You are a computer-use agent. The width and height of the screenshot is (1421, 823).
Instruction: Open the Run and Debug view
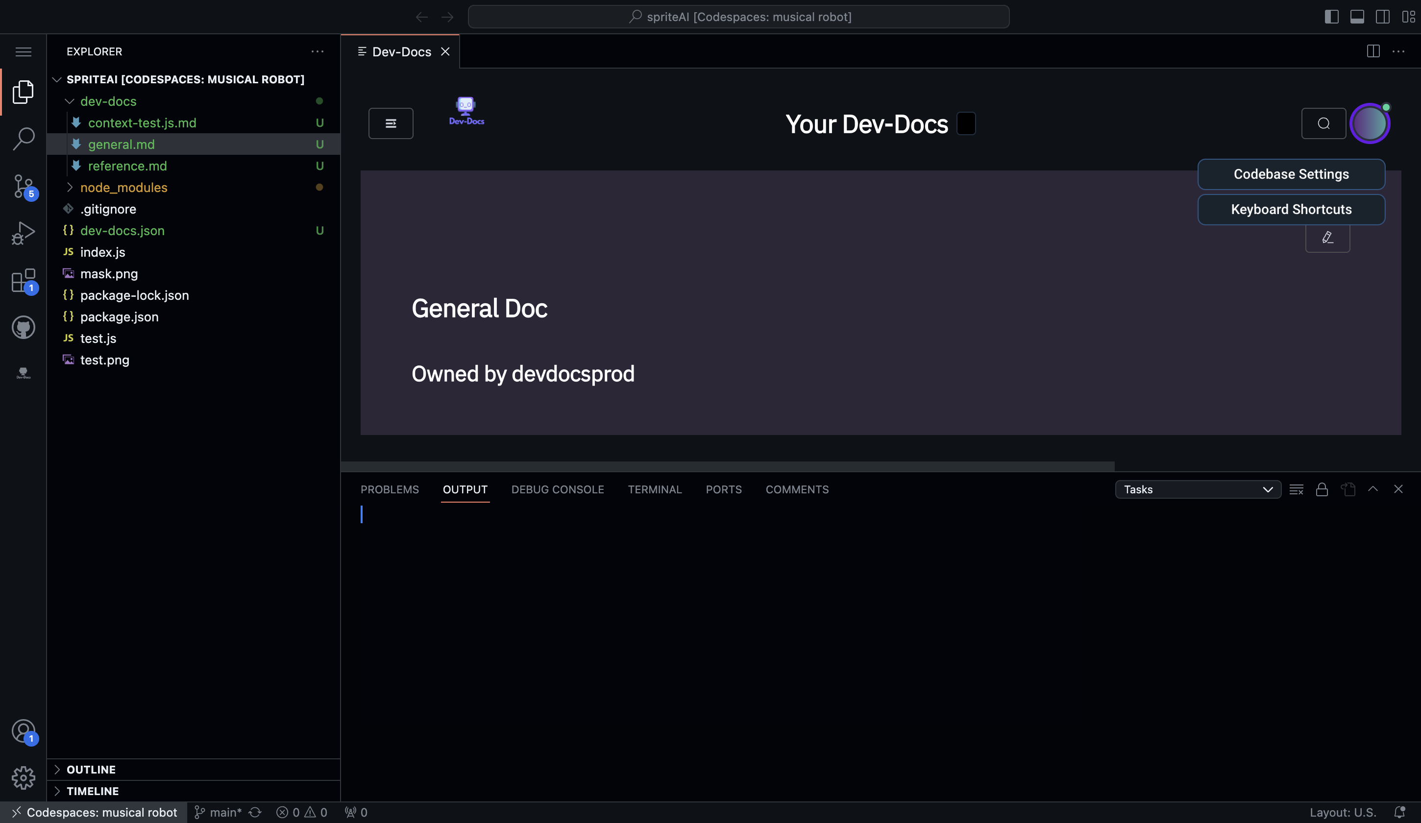(x=23, y=233)
